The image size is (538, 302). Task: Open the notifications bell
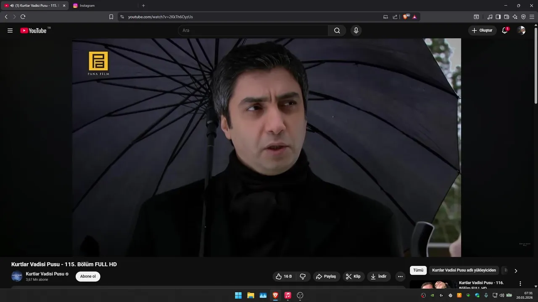click(x=505, y=31)
